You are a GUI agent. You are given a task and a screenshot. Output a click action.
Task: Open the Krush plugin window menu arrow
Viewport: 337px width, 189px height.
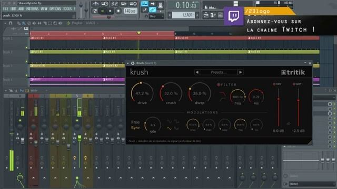pyautogui.click(x=128, y=63)
